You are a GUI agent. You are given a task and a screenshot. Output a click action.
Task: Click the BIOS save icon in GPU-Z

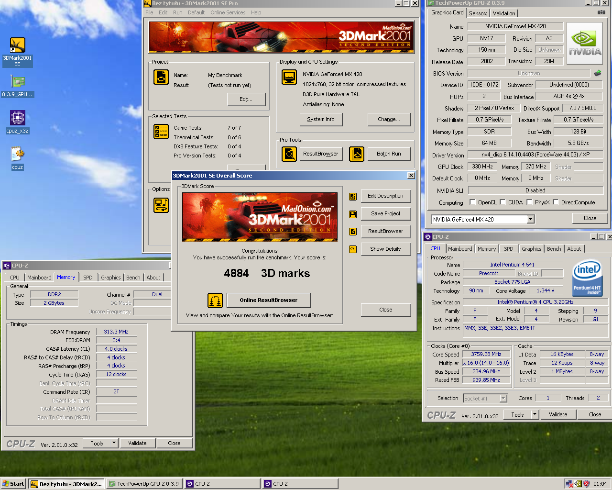click(598, 73)
